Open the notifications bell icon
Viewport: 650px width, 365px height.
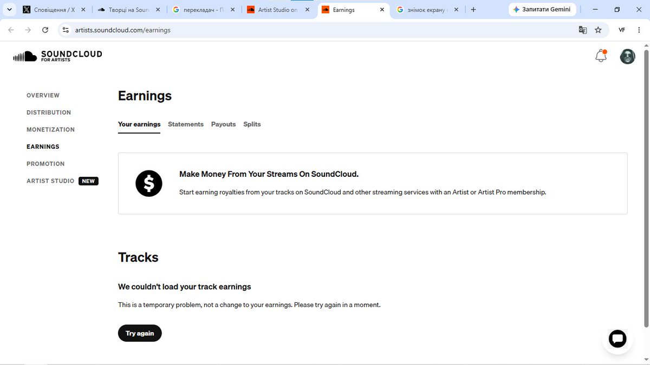(601, 56)
